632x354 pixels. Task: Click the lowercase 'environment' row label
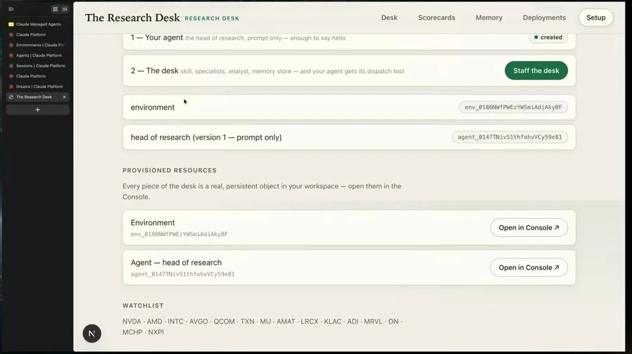click(x=153, y=107)
